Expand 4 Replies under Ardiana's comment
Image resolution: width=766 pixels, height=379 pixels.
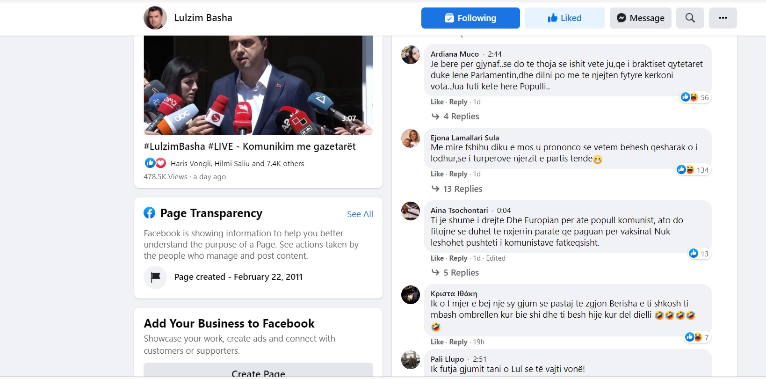click(461, 117)
